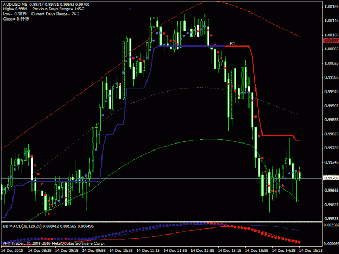
Task: Click the '14 Dec 09:55' time label
Action: point(94,251)
